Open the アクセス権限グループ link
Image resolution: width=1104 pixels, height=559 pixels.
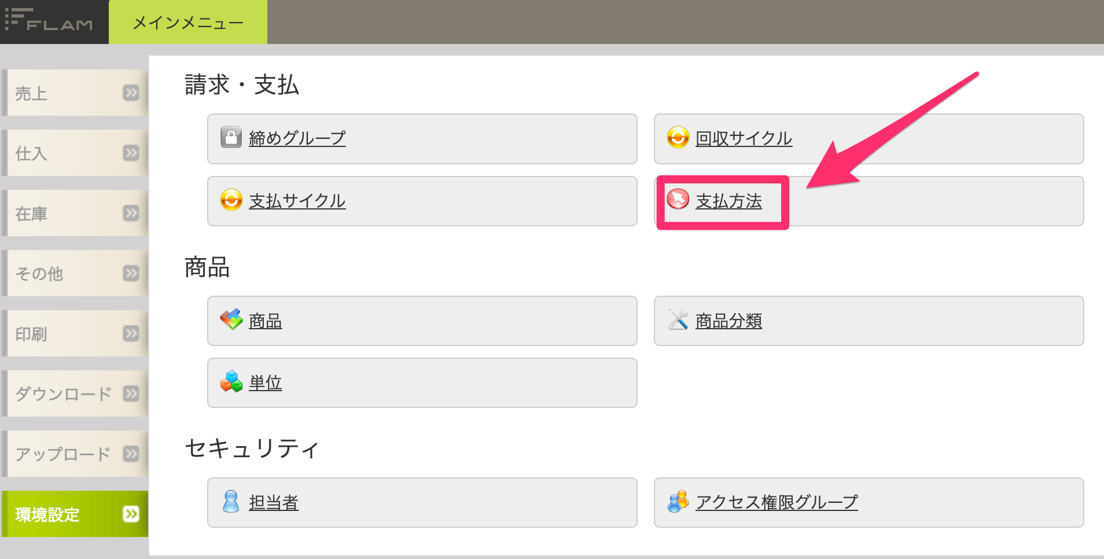coord(777,502)
